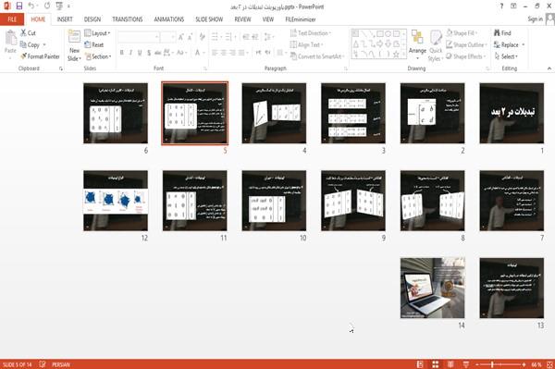Click zoom out minus button

coord(477,364)
